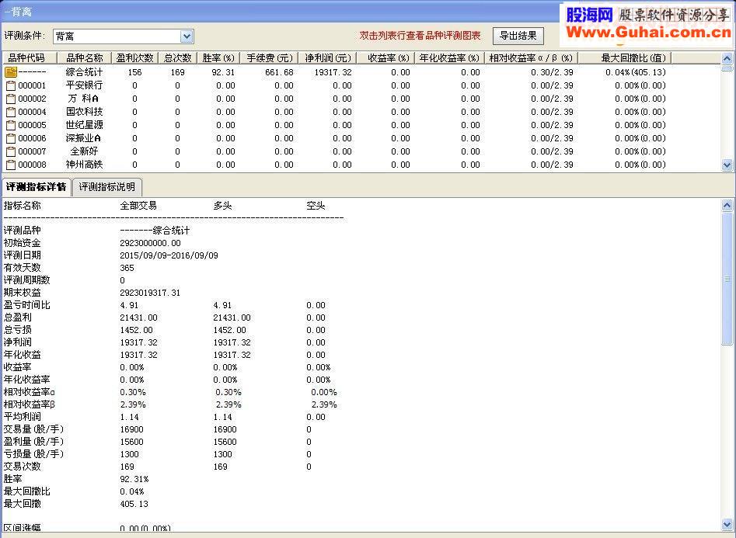Click the details pane scrollbar thumb
Screen dimensions: 736x538
click(727, 279)
